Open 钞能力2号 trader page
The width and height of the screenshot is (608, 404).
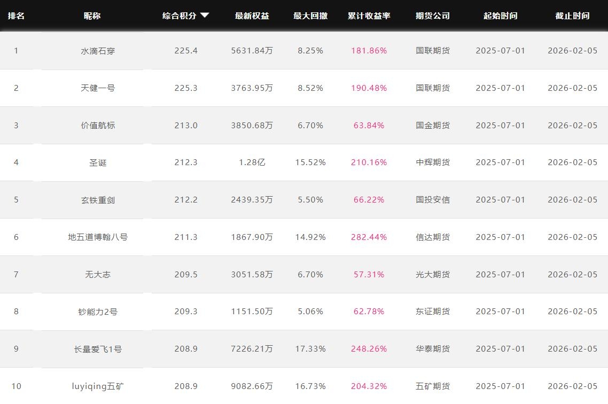tap(98, 312)
